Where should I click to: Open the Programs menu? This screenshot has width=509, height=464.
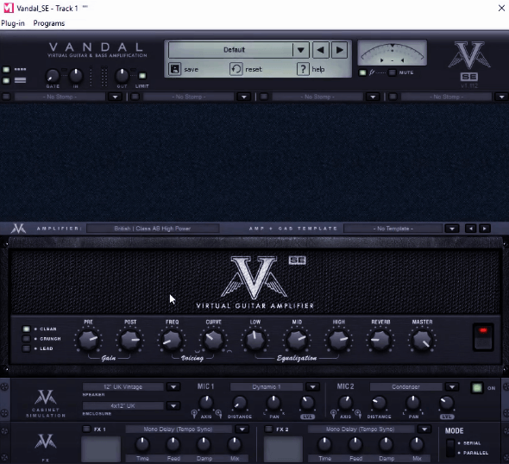pyautogui.click(x=49, y=23)
